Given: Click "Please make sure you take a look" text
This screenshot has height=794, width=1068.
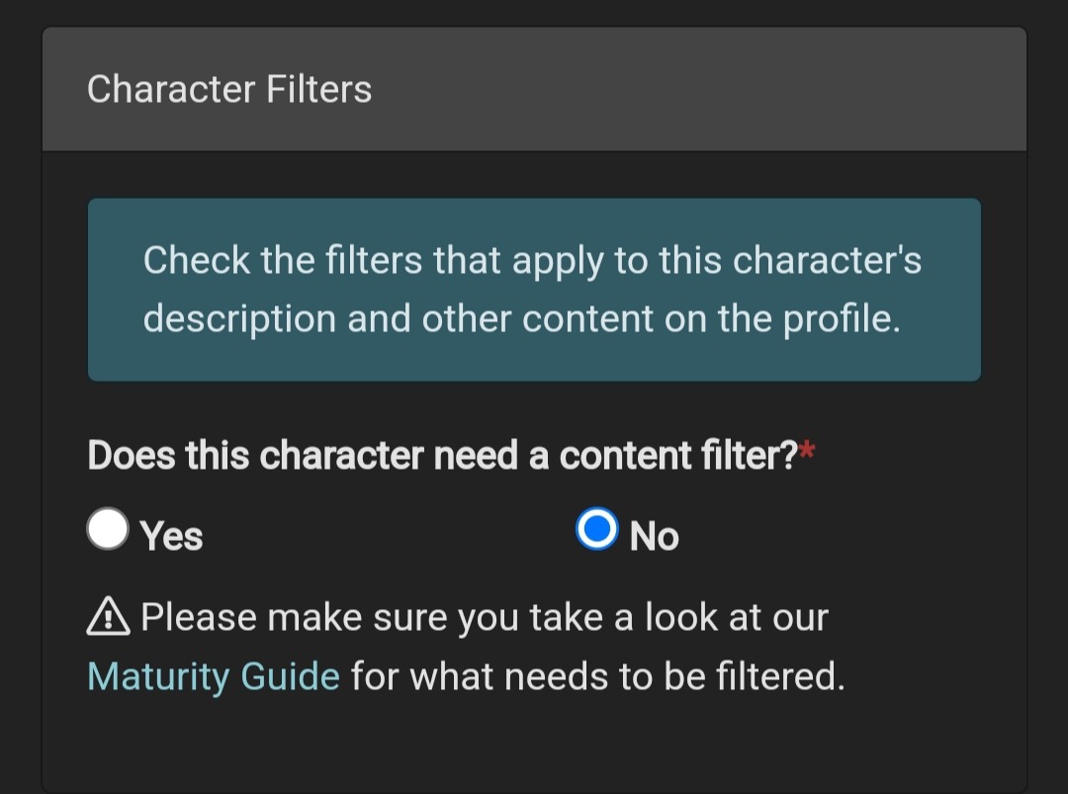Looking at the screenshot, I should click(485, 618).
